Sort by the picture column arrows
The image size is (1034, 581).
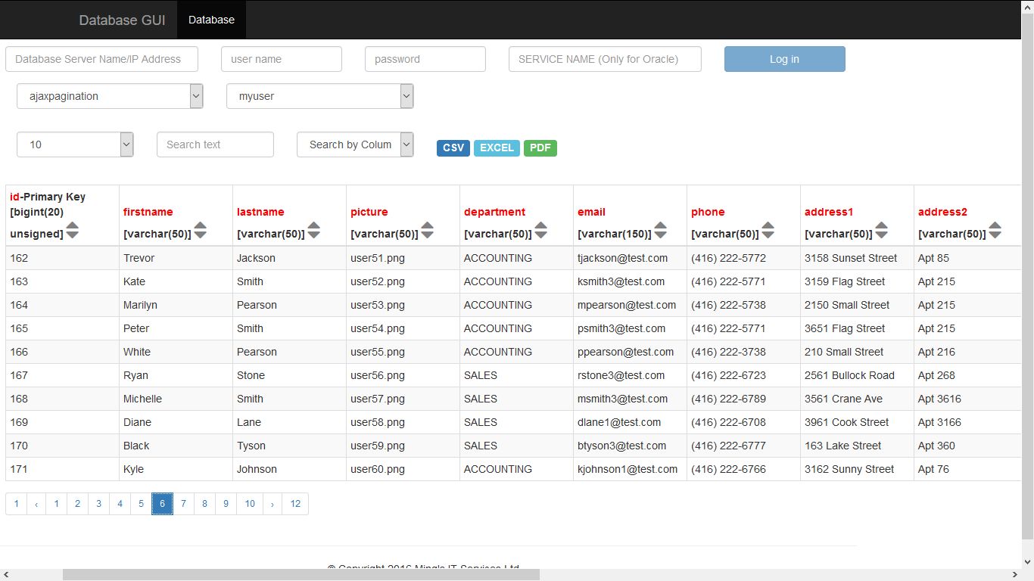427,231
